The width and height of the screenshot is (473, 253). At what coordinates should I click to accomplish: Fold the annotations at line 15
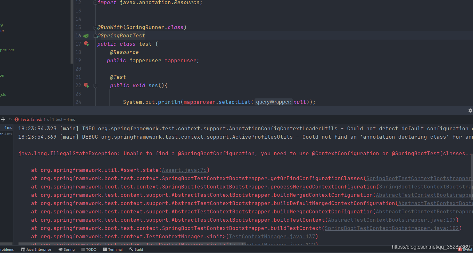click(95, 27)
